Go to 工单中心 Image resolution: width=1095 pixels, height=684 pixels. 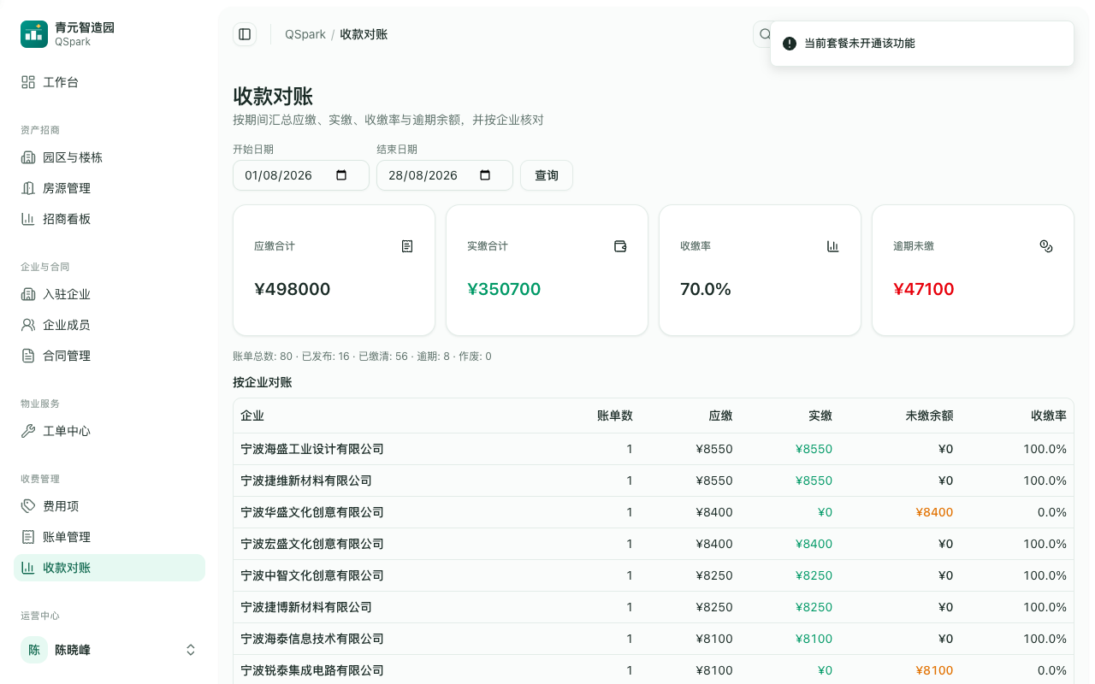point(109,431)
